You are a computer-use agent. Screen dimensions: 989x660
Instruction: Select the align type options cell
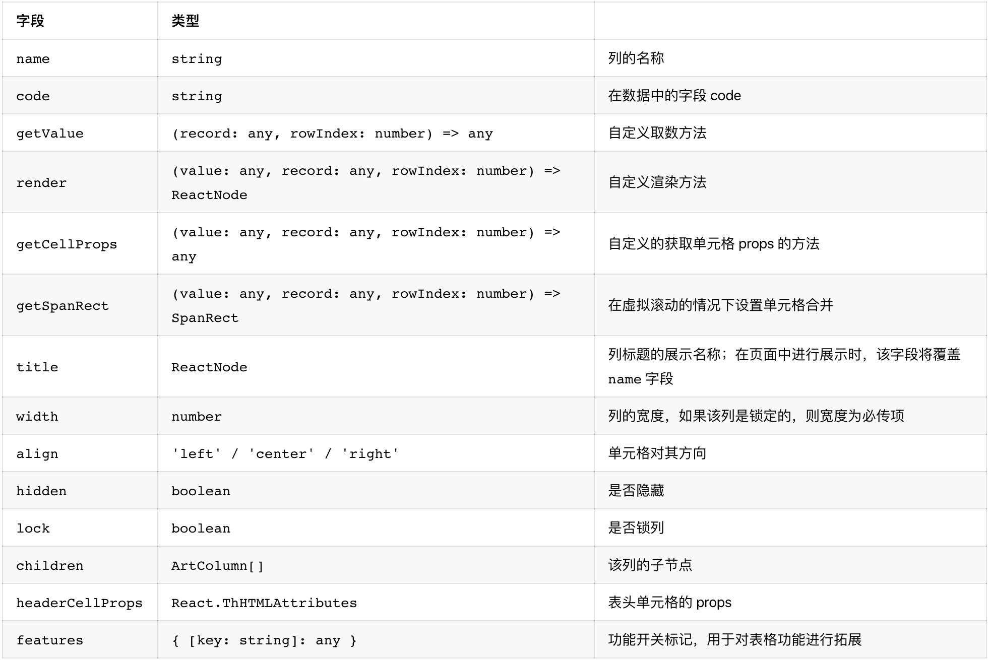(285, 453)
